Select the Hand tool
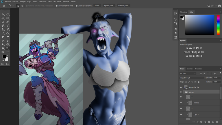Image resolution: width=222 pixels, height=125 pixels. (x=3, y=48)
